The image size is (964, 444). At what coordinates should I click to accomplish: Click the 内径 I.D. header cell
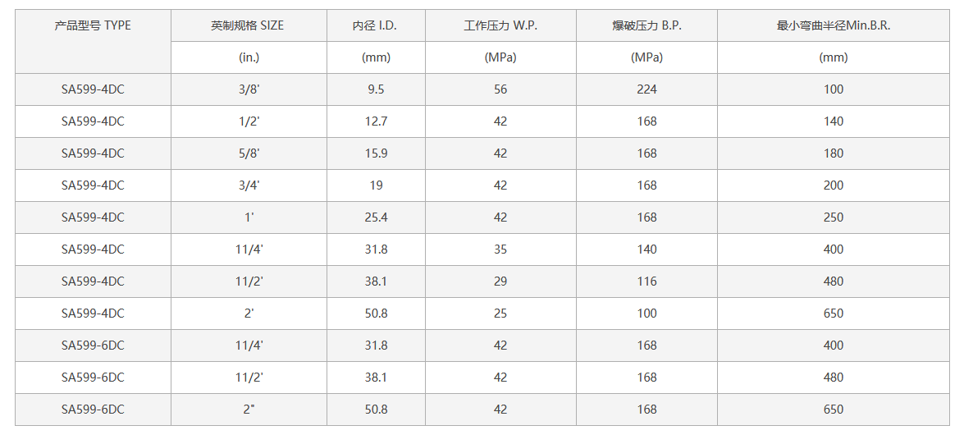click(x=376, y=25)
